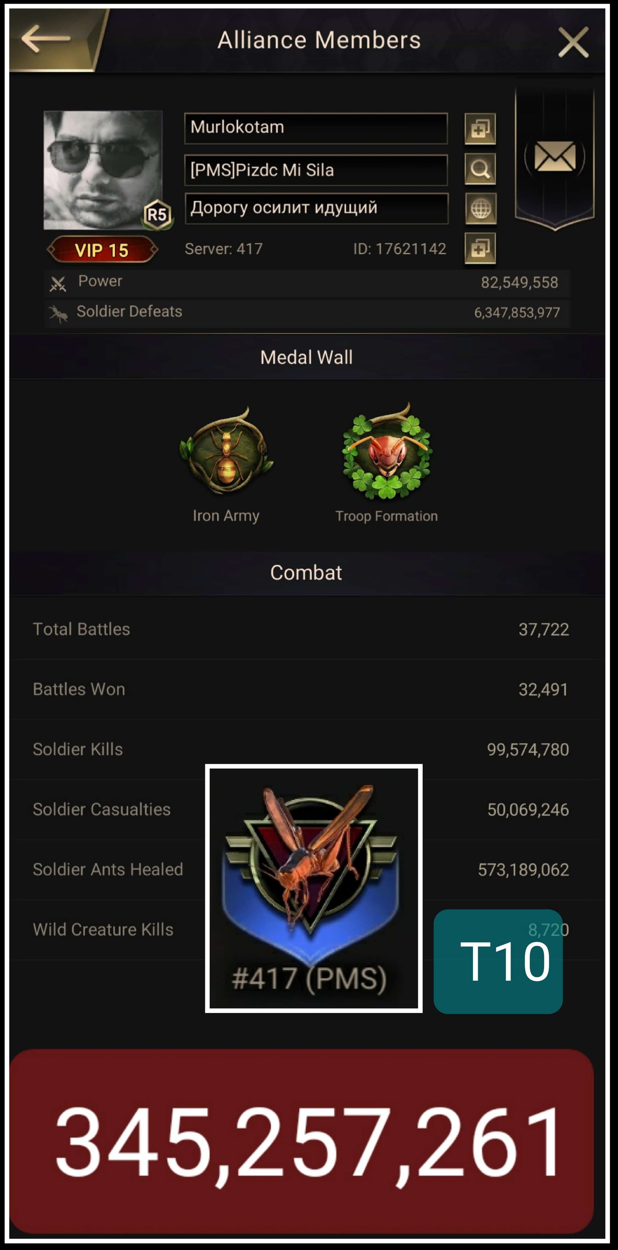Tap the Medal Wall section header

click(x=306, y=357)
